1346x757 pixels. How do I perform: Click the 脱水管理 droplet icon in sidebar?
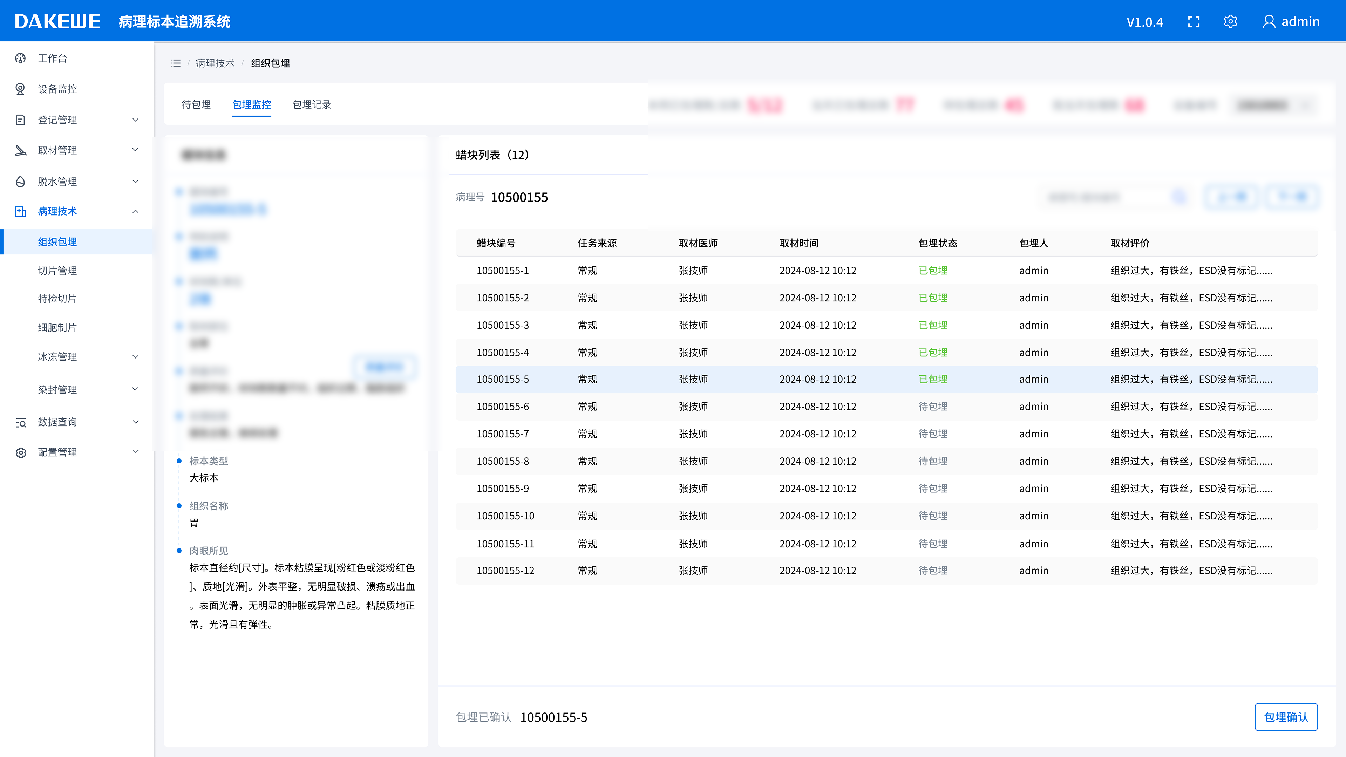(x=20, y=181)
